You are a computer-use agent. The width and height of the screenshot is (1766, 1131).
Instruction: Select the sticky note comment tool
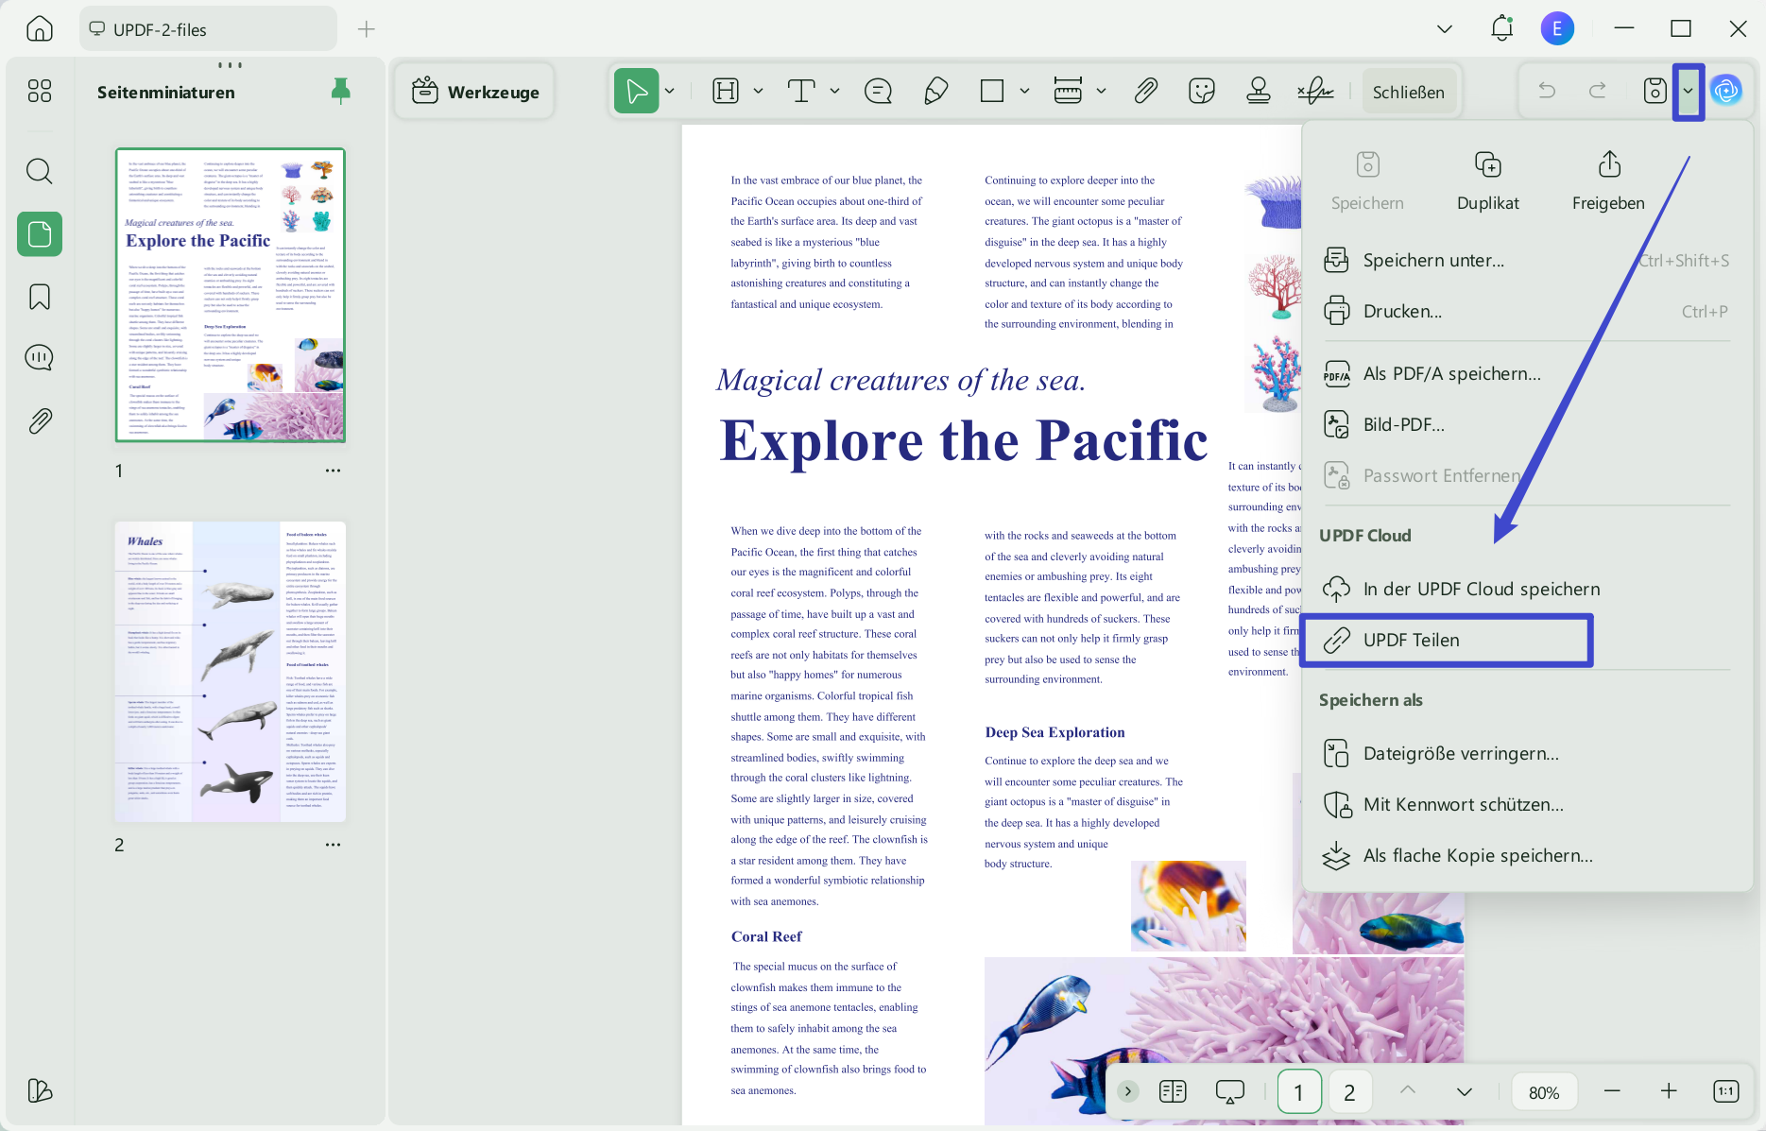click(x=878, y=91)
